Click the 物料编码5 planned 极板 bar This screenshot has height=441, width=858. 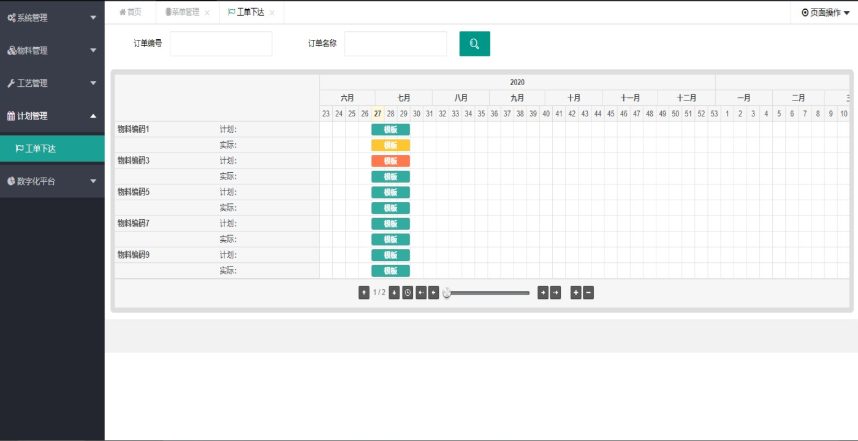tap(390, 192)
